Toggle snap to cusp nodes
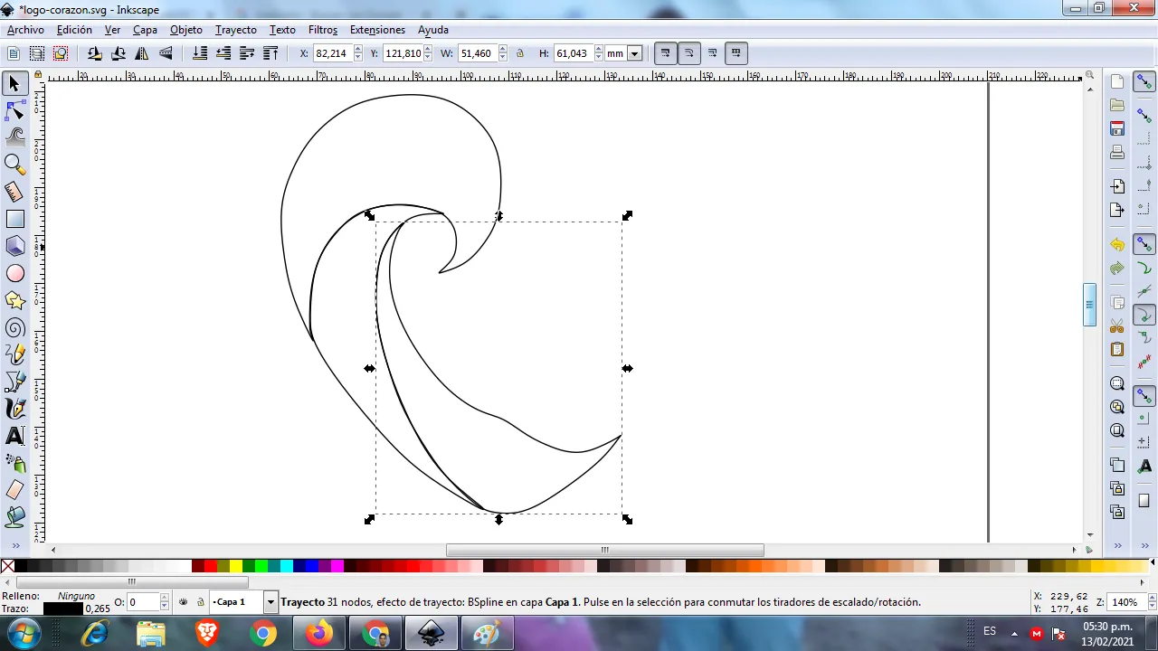The image size is (1158, 651). pyautogui.click(x=1144, y=316)
